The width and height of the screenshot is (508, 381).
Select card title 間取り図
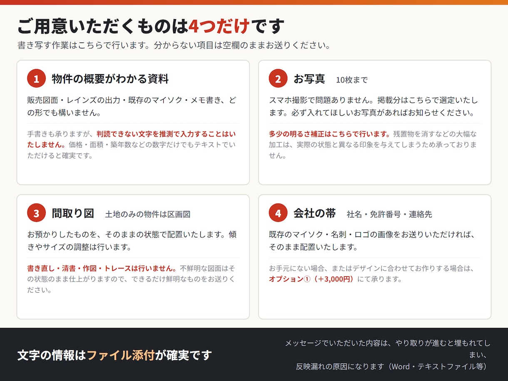(73, 213)
